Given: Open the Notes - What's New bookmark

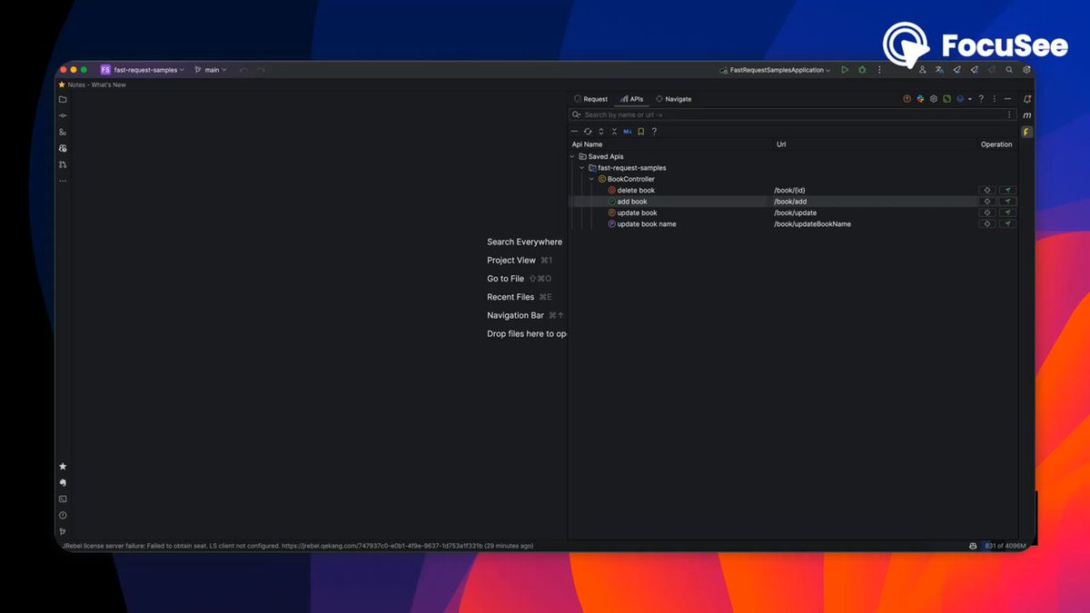Looking at the screenshot, I should (93, 84).
